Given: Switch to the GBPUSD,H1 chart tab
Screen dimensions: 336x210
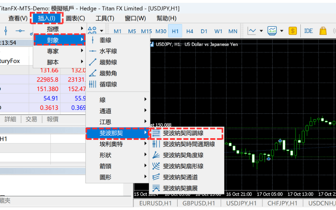Looking at the screenshot, I should click(x=199, y=203).
